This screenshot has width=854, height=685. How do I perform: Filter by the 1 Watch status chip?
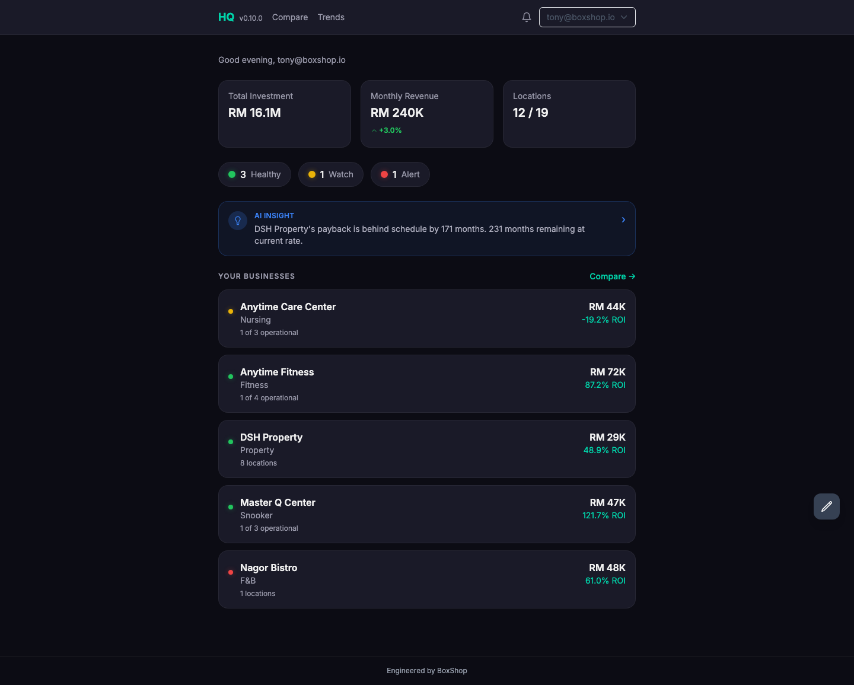click(331, 174)
